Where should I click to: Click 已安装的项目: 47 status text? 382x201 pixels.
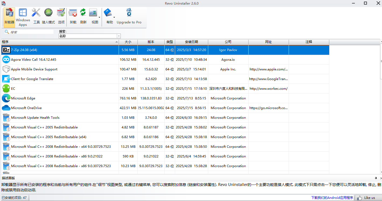click(x=14, y=198)
